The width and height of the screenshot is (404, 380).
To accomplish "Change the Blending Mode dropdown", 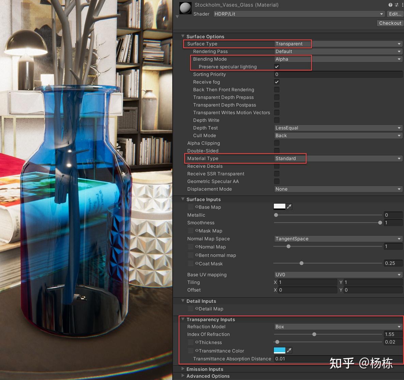I will click(337, 59).
